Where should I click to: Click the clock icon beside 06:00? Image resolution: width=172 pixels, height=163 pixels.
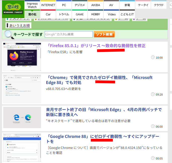point(153,126)
